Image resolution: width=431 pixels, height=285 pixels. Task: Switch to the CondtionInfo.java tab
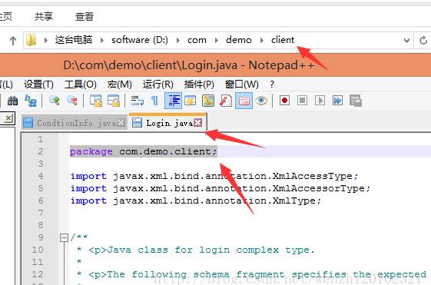click(x=75, y=123)
